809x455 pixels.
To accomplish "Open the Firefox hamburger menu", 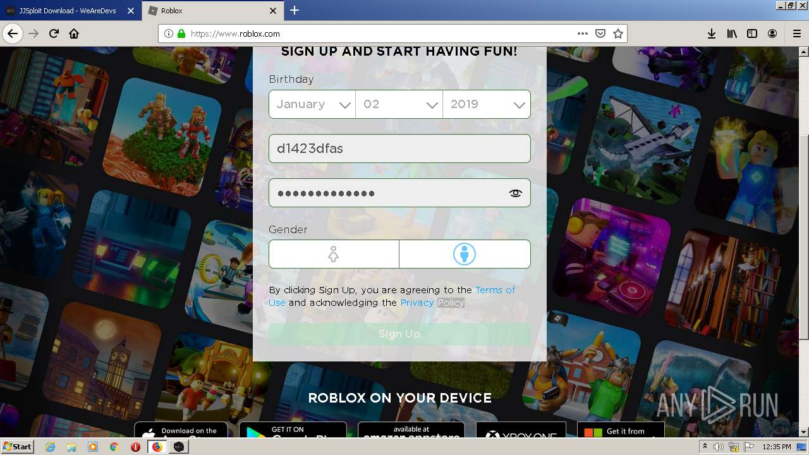I will click(796, 33).
